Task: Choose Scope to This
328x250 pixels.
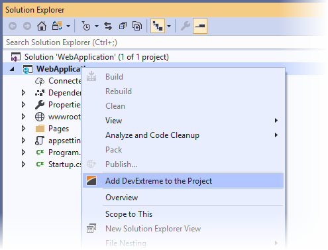Action: pyautogui.click(x=183, y=214)
